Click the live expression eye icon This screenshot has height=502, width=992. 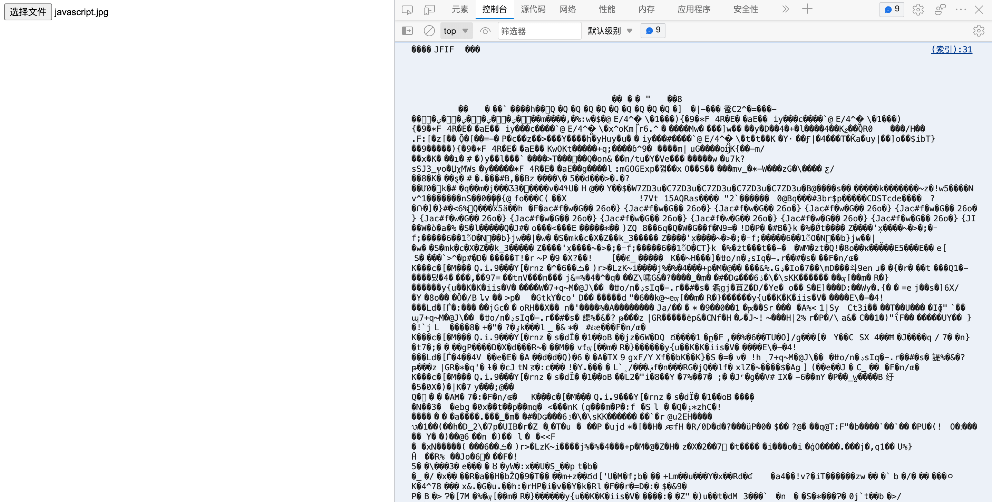[485, 31]
